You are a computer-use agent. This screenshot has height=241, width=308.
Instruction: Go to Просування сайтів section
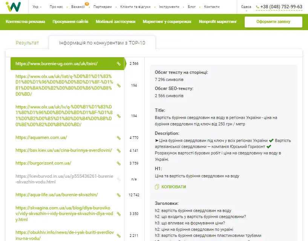pos(70,21)
